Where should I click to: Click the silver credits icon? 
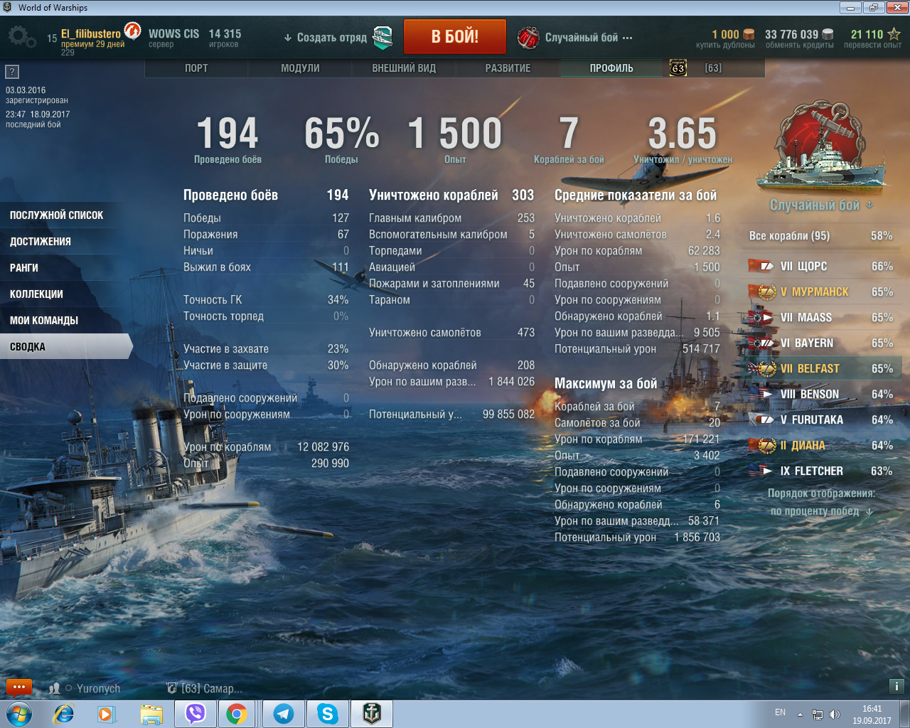pyautogui.click(x=828, y=34)
